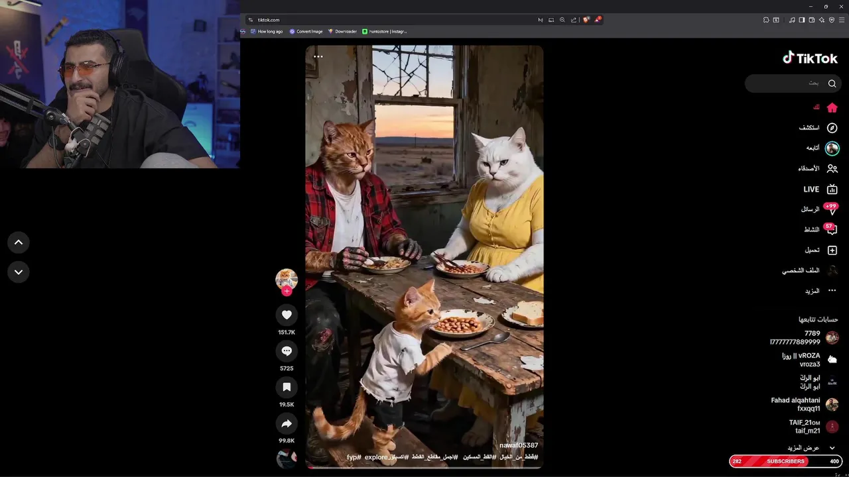The image size is (849, 477).
Task: Click username nawaf05387 on video
Action: click(x=519, y=445)
